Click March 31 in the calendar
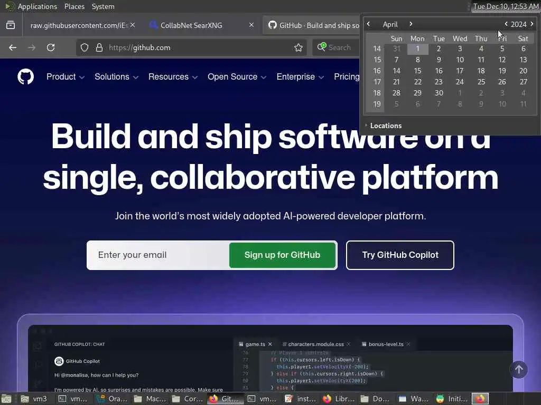This screenshot has width=541, height=405. pos(396,49)
